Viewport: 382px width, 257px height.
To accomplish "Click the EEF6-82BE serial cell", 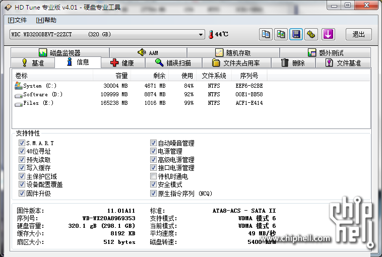I will pyautogui.click(x=249, y=86).
